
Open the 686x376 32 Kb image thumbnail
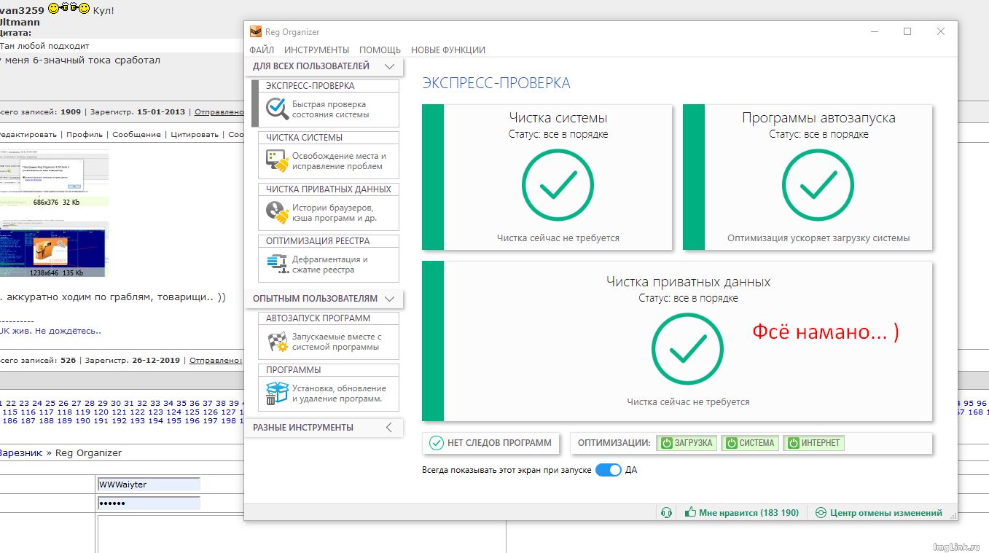coord(54,179)
